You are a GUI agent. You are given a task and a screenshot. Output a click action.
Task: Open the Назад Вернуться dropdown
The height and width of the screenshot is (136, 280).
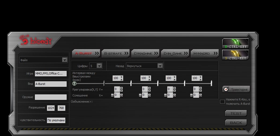coord(160,66)
